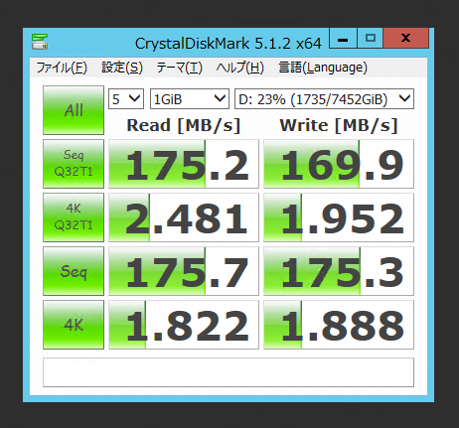Open the ファイル(F) menu

point(62,68)
